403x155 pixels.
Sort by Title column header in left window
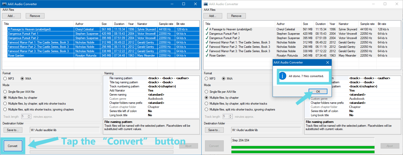coord(38,24)
